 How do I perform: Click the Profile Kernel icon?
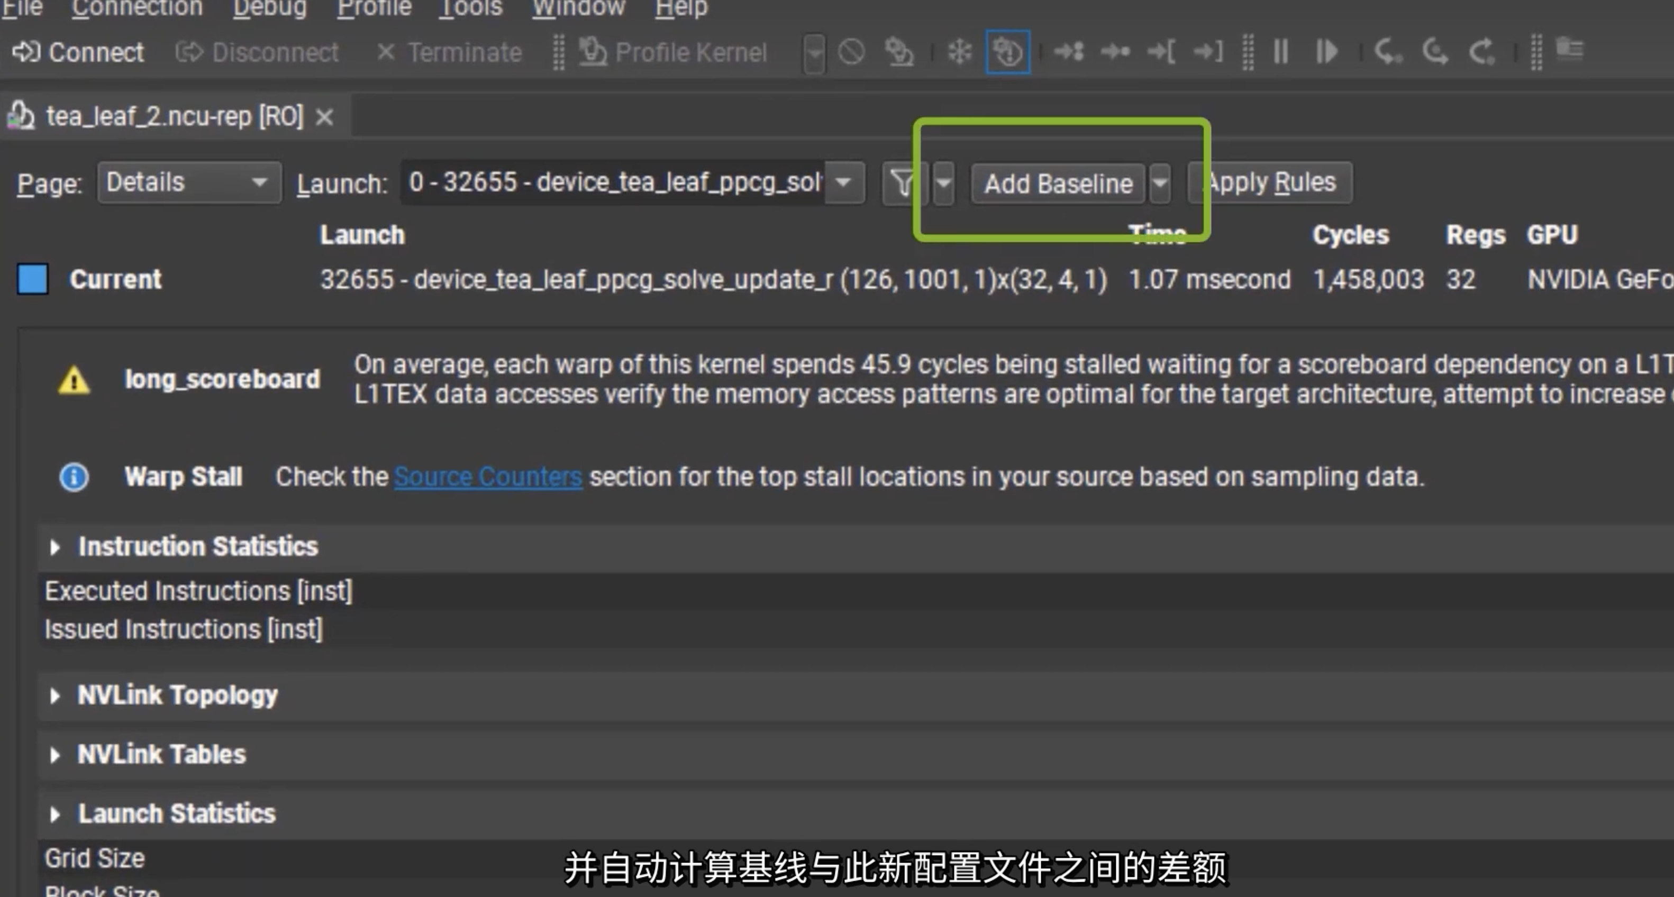pos(593,52)
